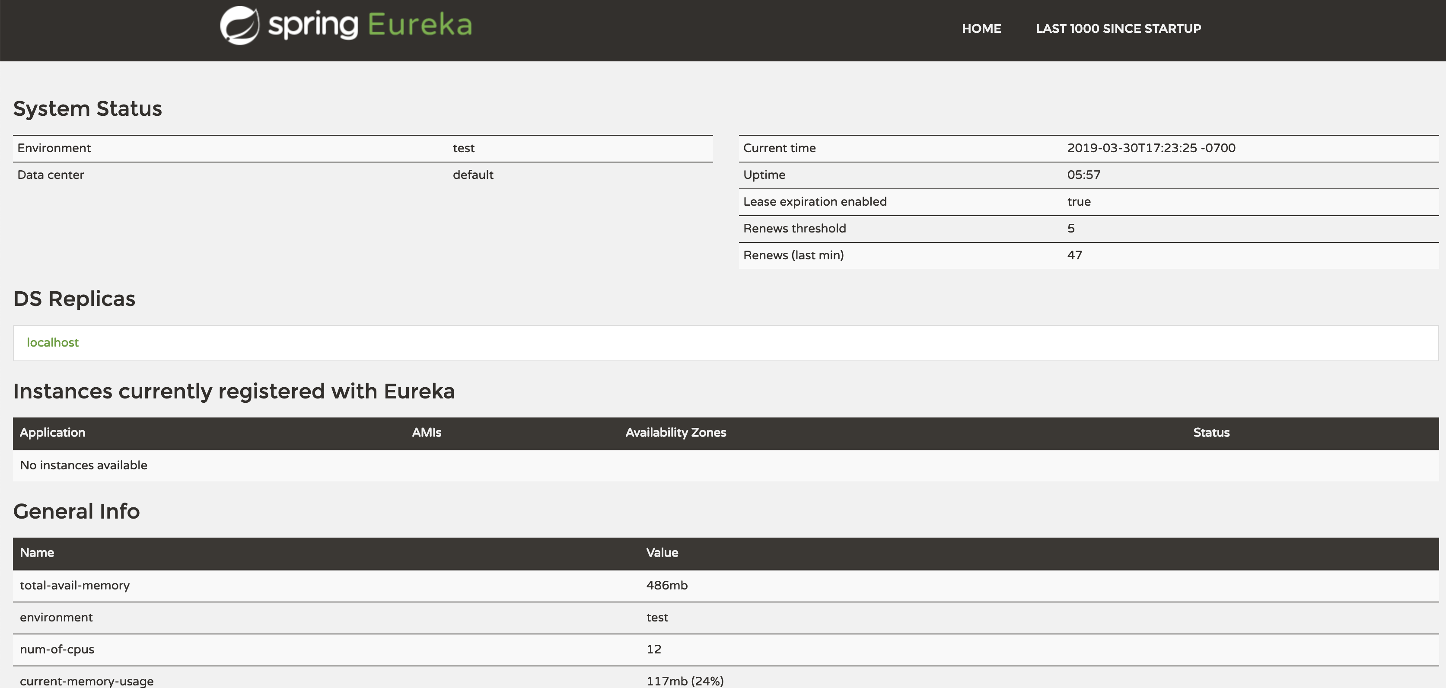1446x688 pixels.
Task: Click the Value column header
Action: pyautogui.click(x=662, y=553)
